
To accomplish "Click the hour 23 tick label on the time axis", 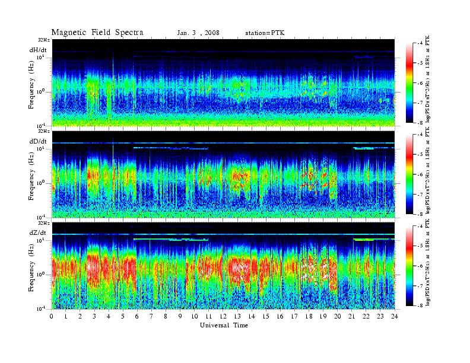I will click(380, 316).
